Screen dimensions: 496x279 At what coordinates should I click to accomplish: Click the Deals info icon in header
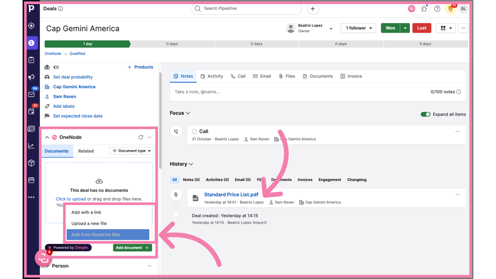tap(60, 9)
